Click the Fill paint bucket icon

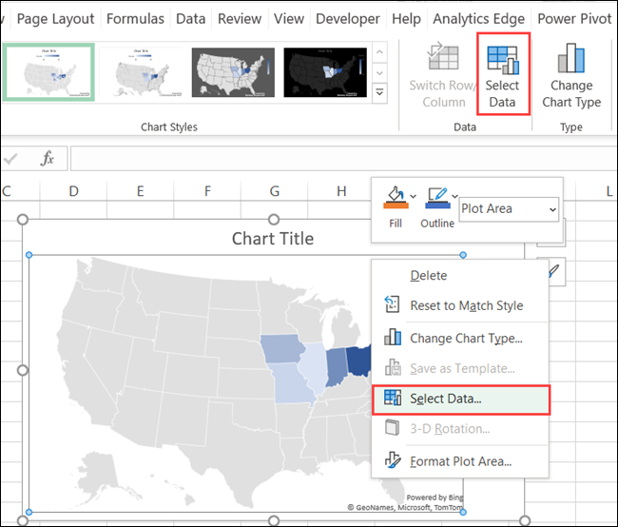click(395, 197)
